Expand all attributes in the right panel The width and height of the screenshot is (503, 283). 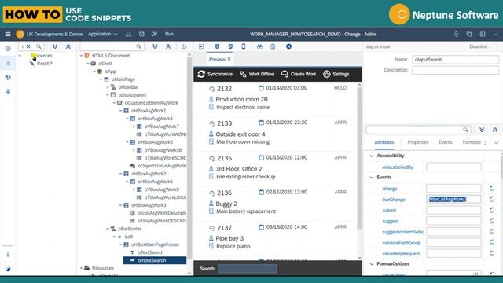coord(482,130)
